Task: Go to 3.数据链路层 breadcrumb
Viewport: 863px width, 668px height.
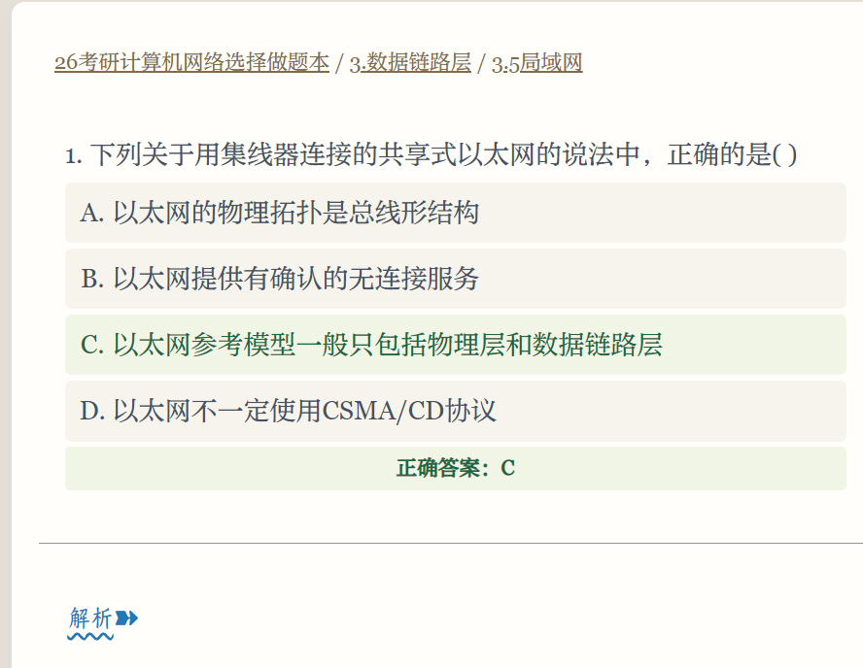Action: point(410,63)
